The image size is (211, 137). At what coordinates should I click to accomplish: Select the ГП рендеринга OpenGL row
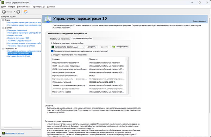click(88, 82)
